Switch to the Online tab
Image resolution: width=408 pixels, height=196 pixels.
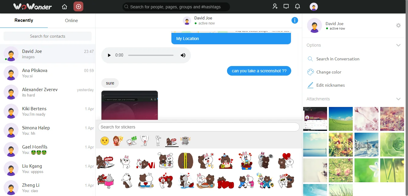[x=71, y=21]
